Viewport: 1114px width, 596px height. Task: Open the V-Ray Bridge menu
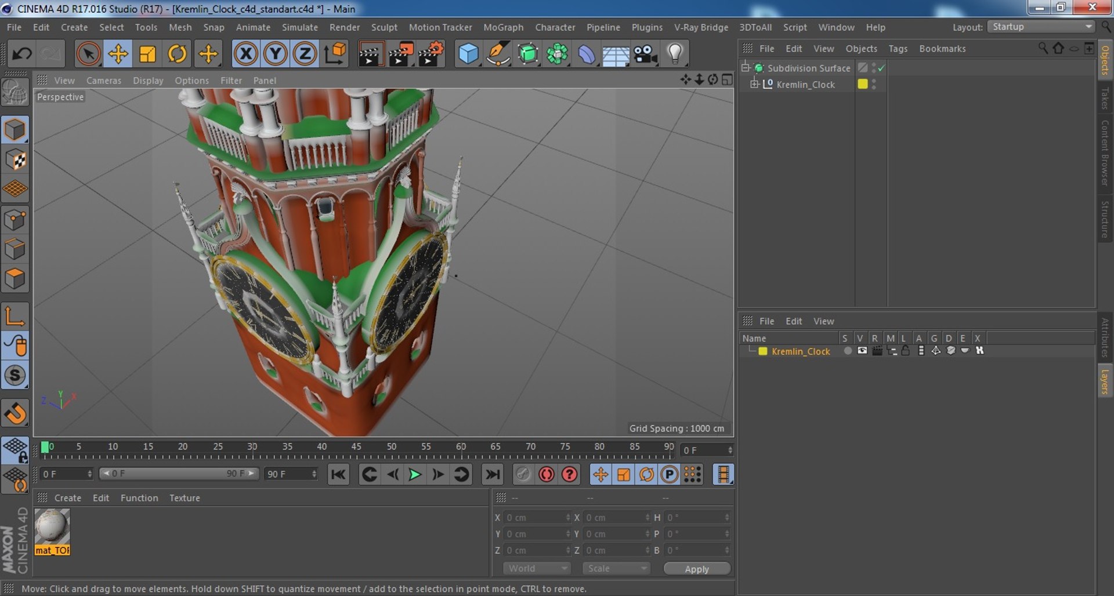coord(701,27)
